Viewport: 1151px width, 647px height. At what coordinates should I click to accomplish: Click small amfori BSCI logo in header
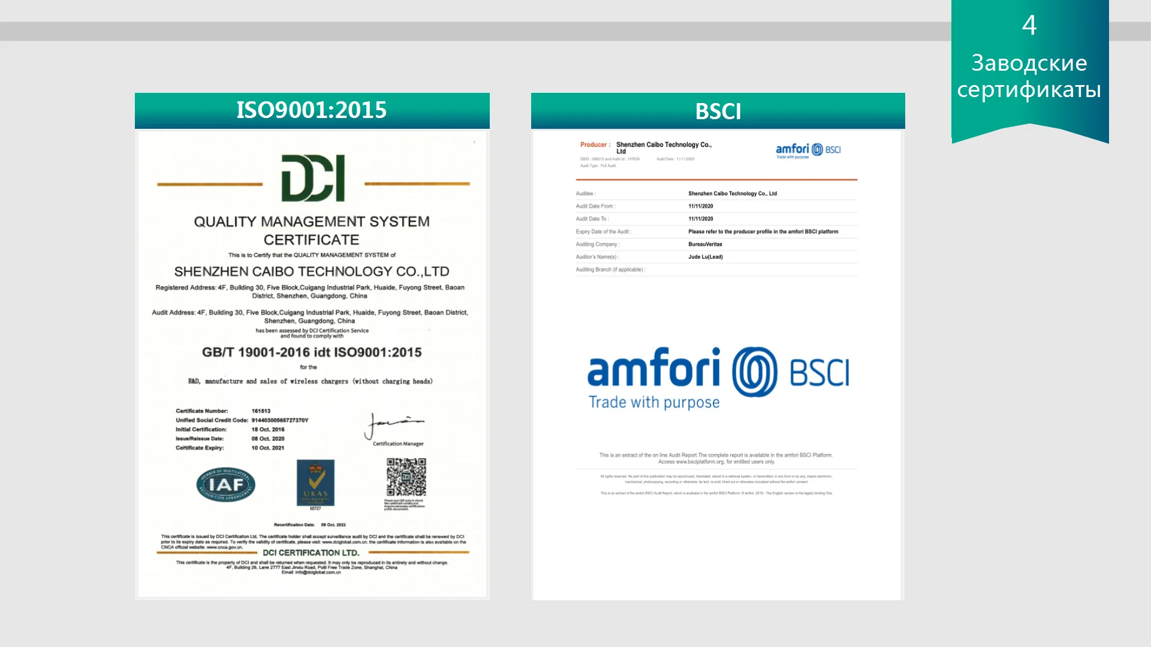coord(807,150)
